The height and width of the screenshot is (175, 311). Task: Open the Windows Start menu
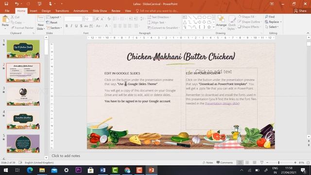[5, 170]
